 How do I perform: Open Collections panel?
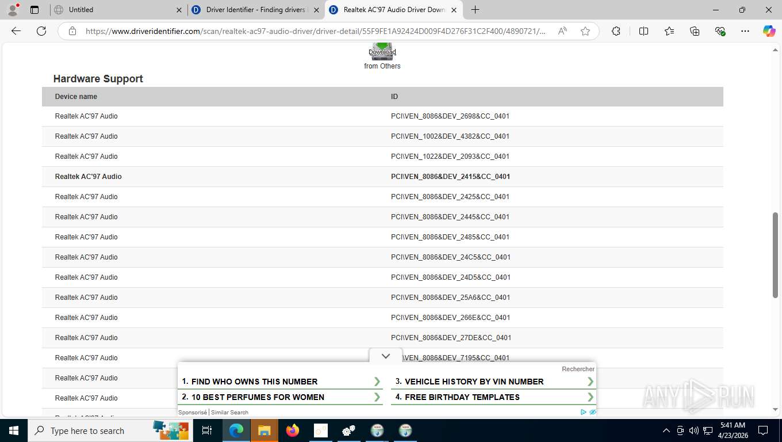(x=695, y=31)
